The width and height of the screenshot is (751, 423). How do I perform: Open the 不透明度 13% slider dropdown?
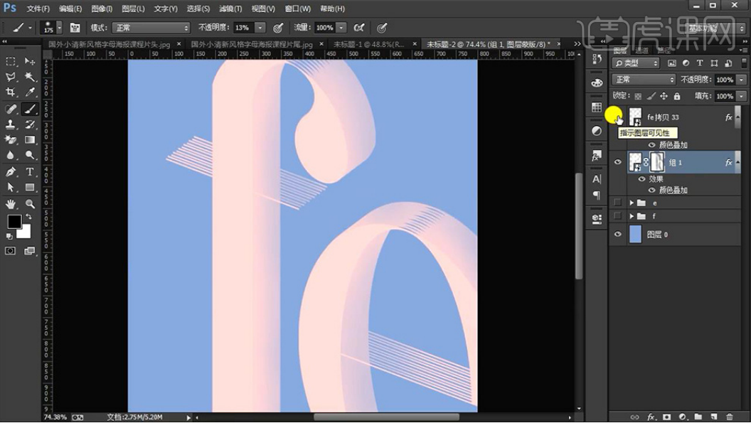(260, 28)
